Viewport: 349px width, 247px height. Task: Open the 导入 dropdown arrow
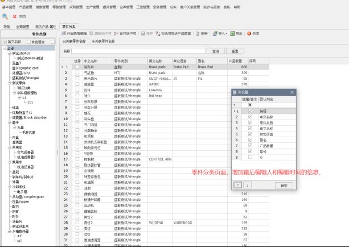pyautogui.click(x=227, y=34)
